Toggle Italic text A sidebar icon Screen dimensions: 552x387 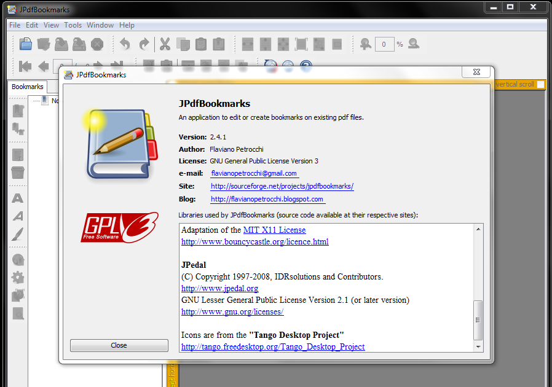pyautogui.click(x=18, y=216)
